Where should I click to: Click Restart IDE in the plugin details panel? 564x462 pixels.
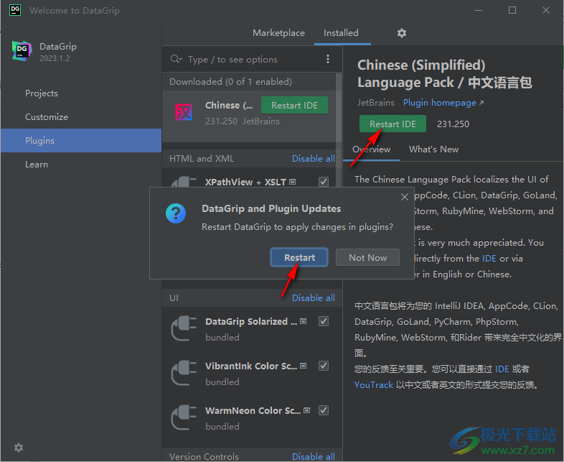[393, 124]
